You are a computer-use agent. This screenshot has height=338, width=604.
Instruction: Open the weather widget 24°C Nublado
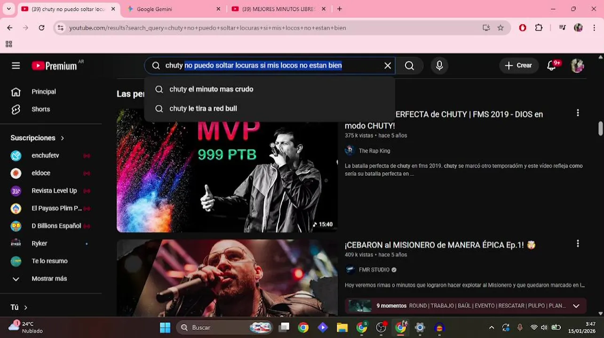pyautogui.click(x=26, y=327)
